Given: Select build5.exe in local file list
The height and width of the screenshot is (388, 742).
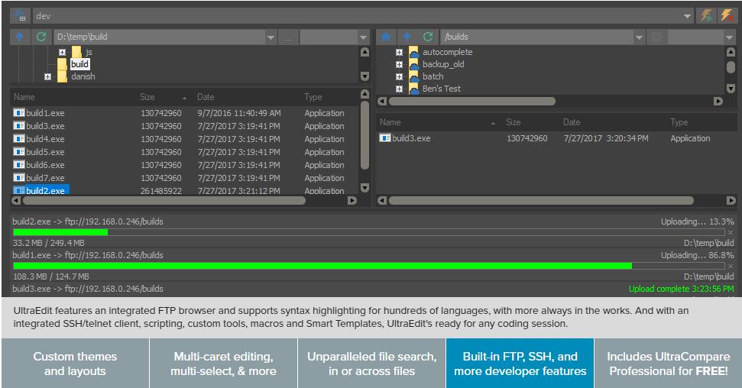Looking at the screenshot, I should pos(45,152).
